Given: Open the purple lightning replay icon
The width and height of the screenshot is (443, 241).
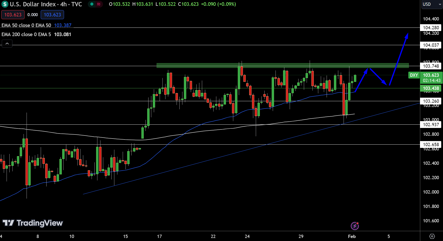Looking at the screenshot, I should point(355,226).
